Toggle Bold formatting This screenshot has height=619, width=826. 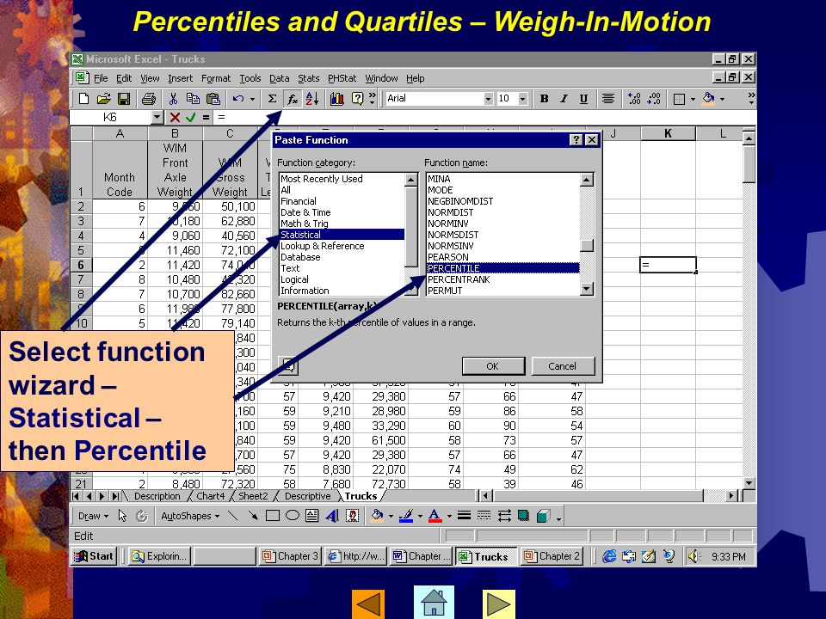pyautogui.click(x=544, y=98)
